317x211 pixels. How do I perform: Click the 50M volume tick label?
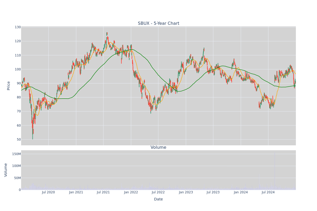coord(17,178)
